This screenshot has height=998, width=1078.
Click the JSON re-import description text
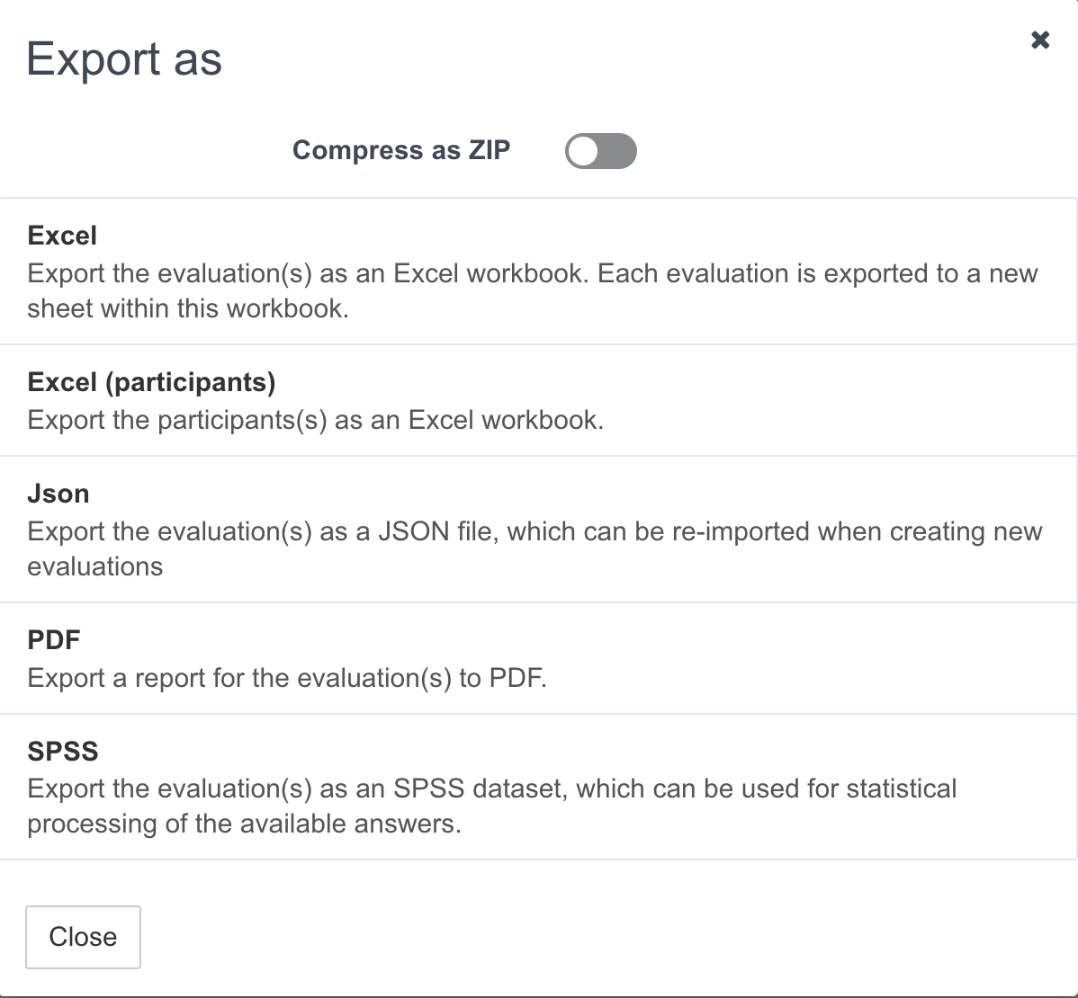coord(535,548)
